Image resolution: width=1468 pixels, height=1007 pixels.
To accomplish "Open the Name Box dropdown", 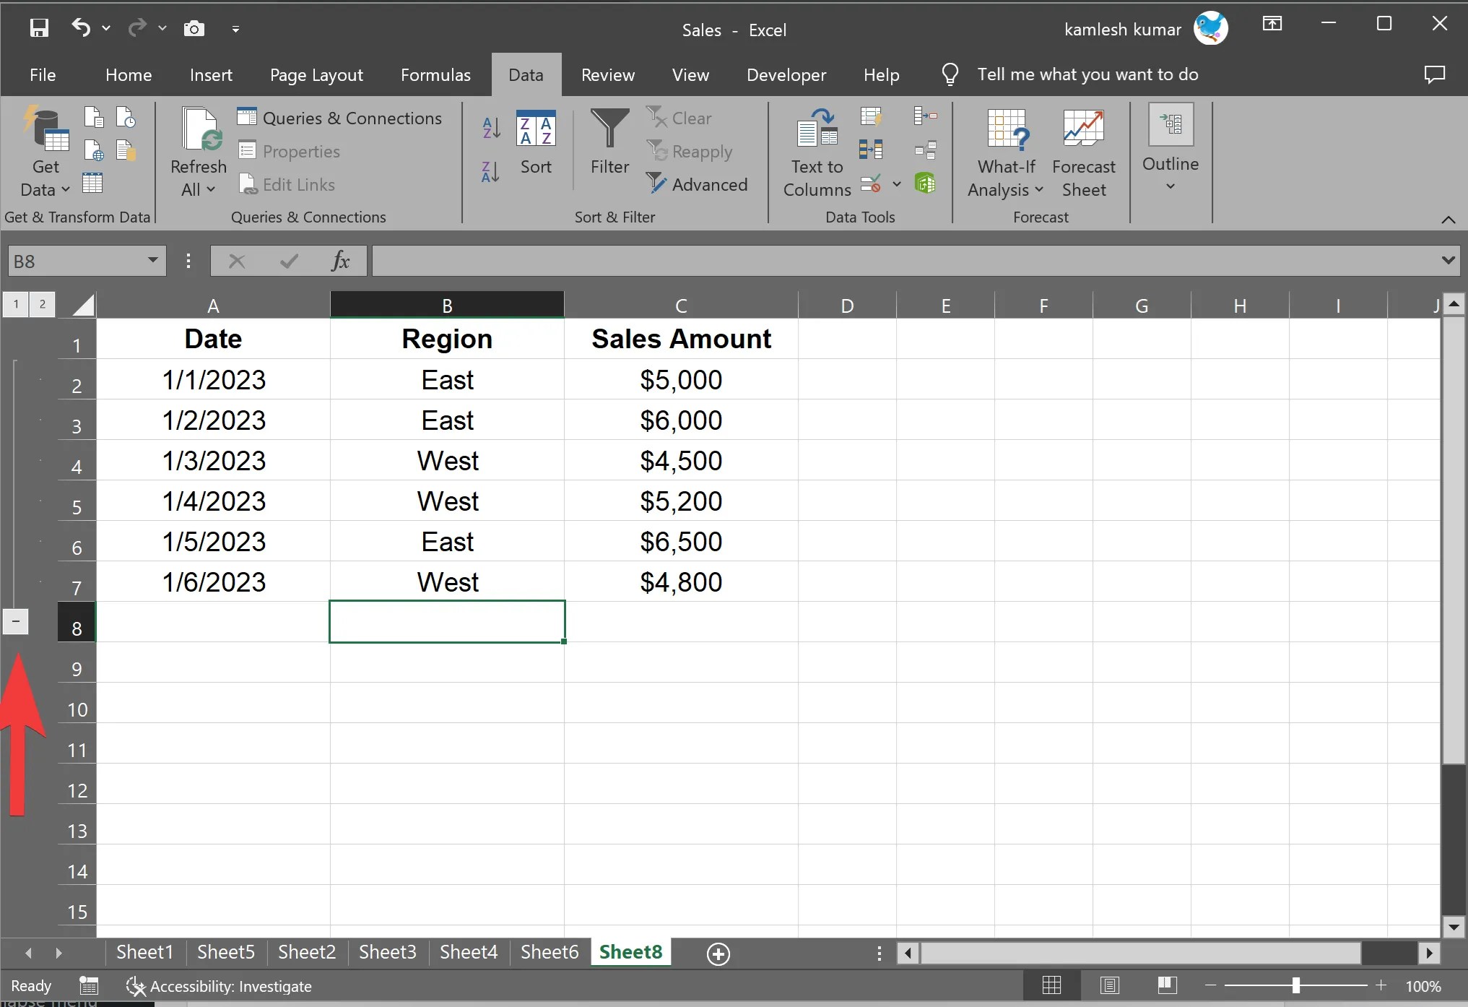I will click(152, 261).
